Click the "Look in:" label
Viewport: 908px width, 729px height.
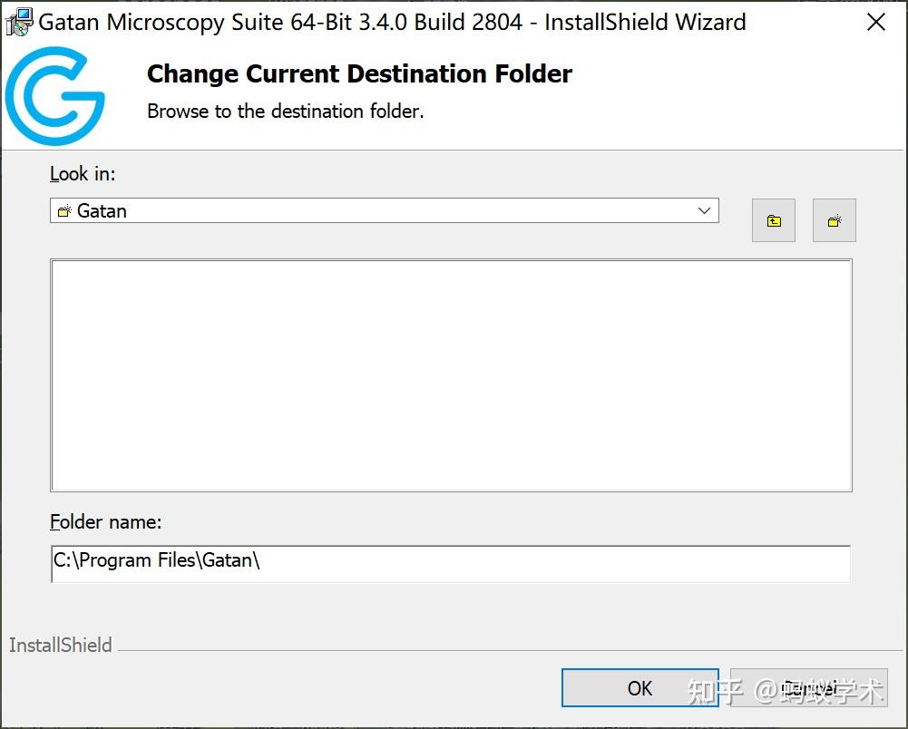pos(83,173)
